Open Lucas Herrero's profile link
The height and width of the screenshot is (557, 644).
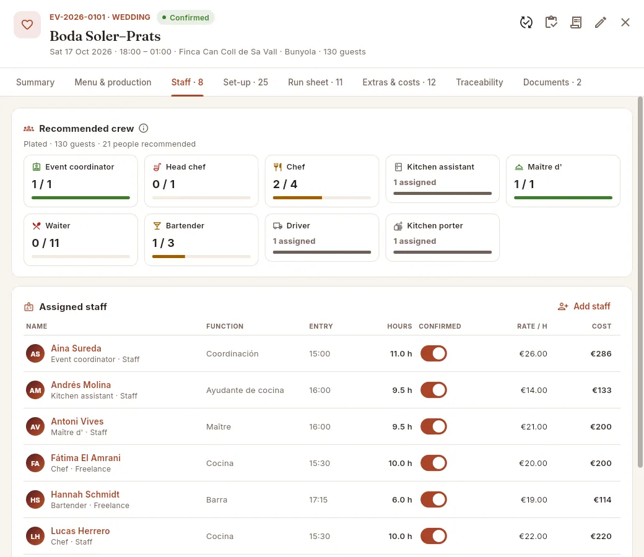coord(80,531)
